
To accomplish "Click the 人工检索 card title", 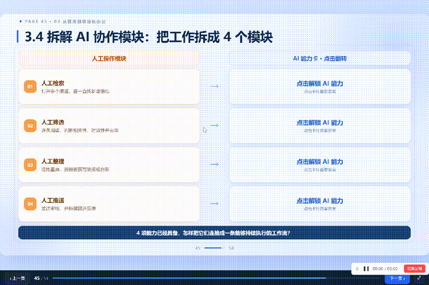I will [53, 83].
